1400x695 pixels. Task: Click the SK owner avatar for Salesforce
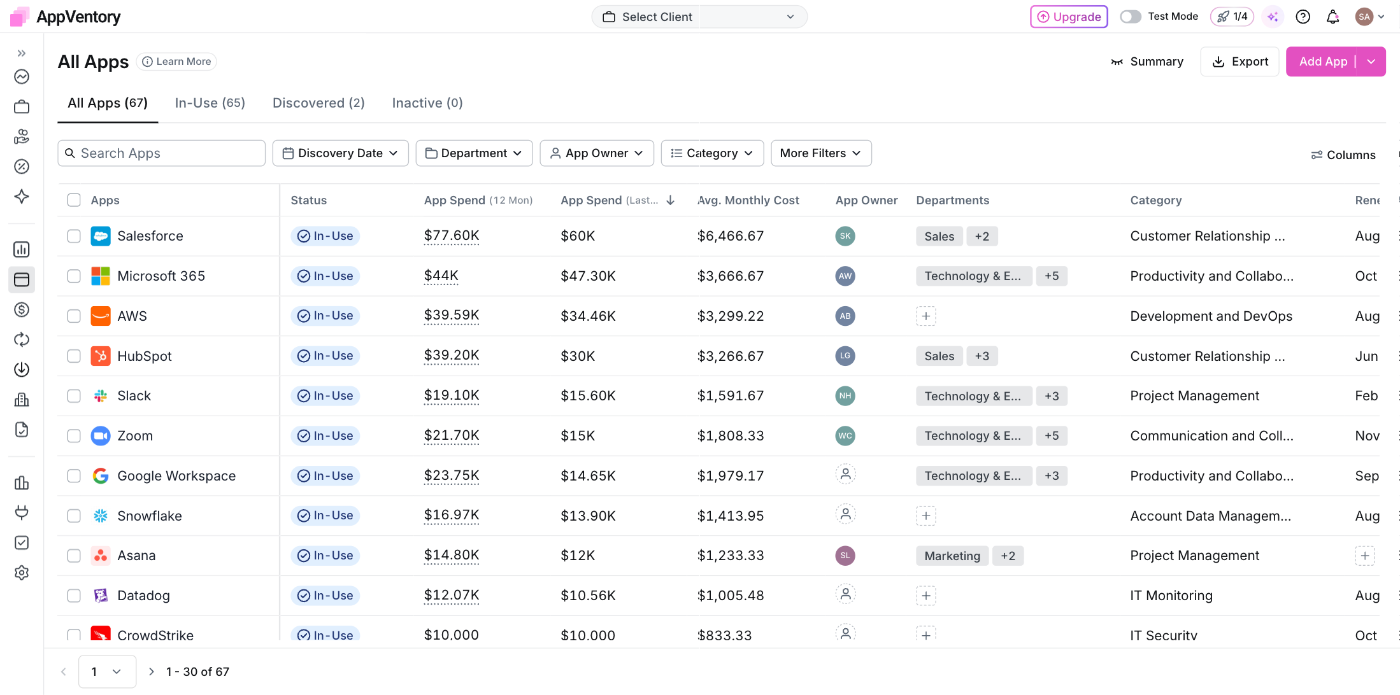click(845, 236)
